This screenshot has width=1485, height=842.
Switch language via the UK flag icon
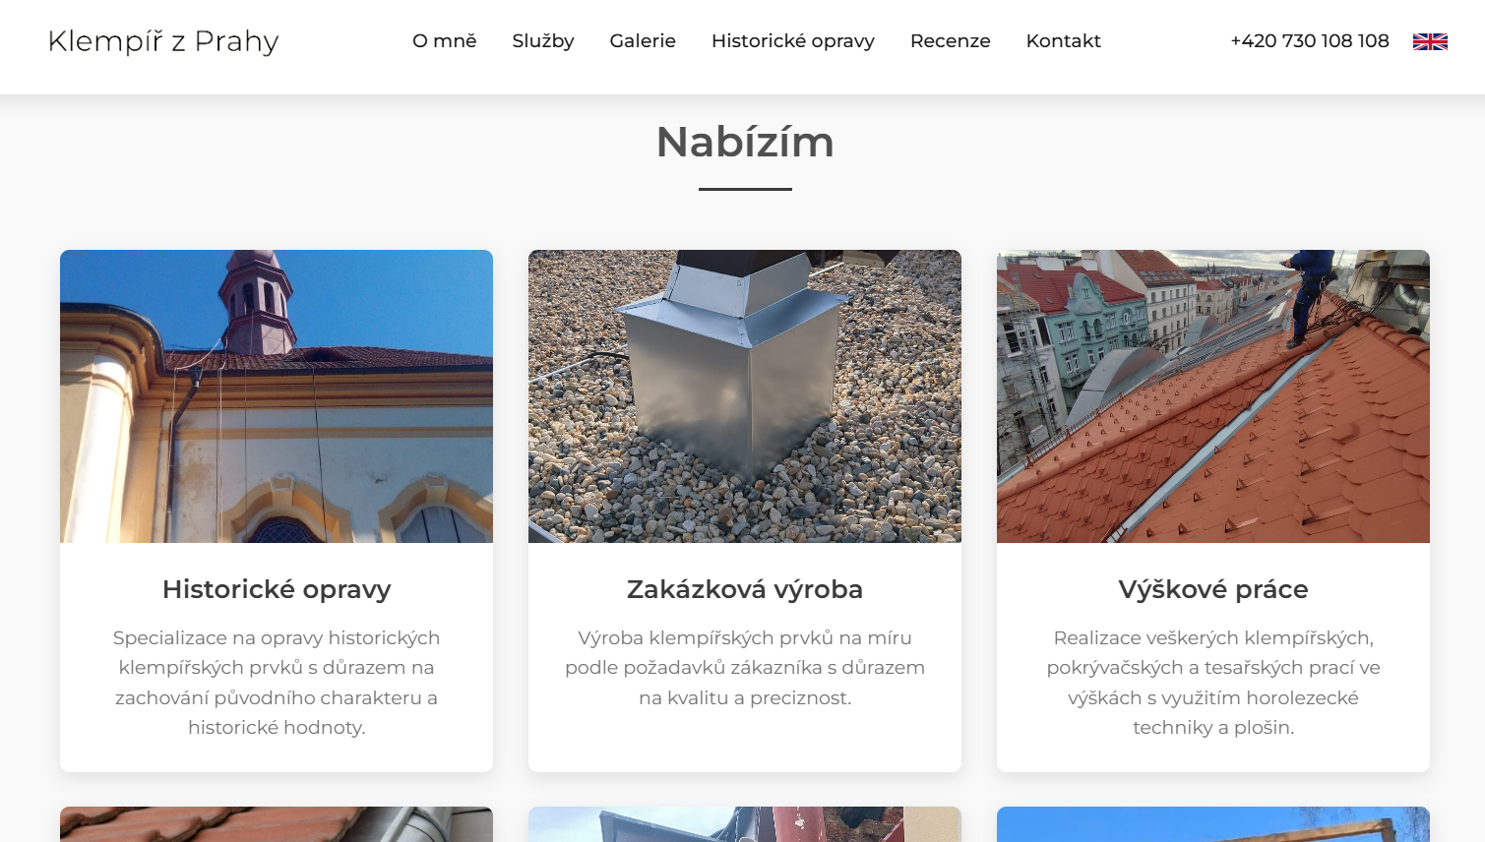point(1430,41)
